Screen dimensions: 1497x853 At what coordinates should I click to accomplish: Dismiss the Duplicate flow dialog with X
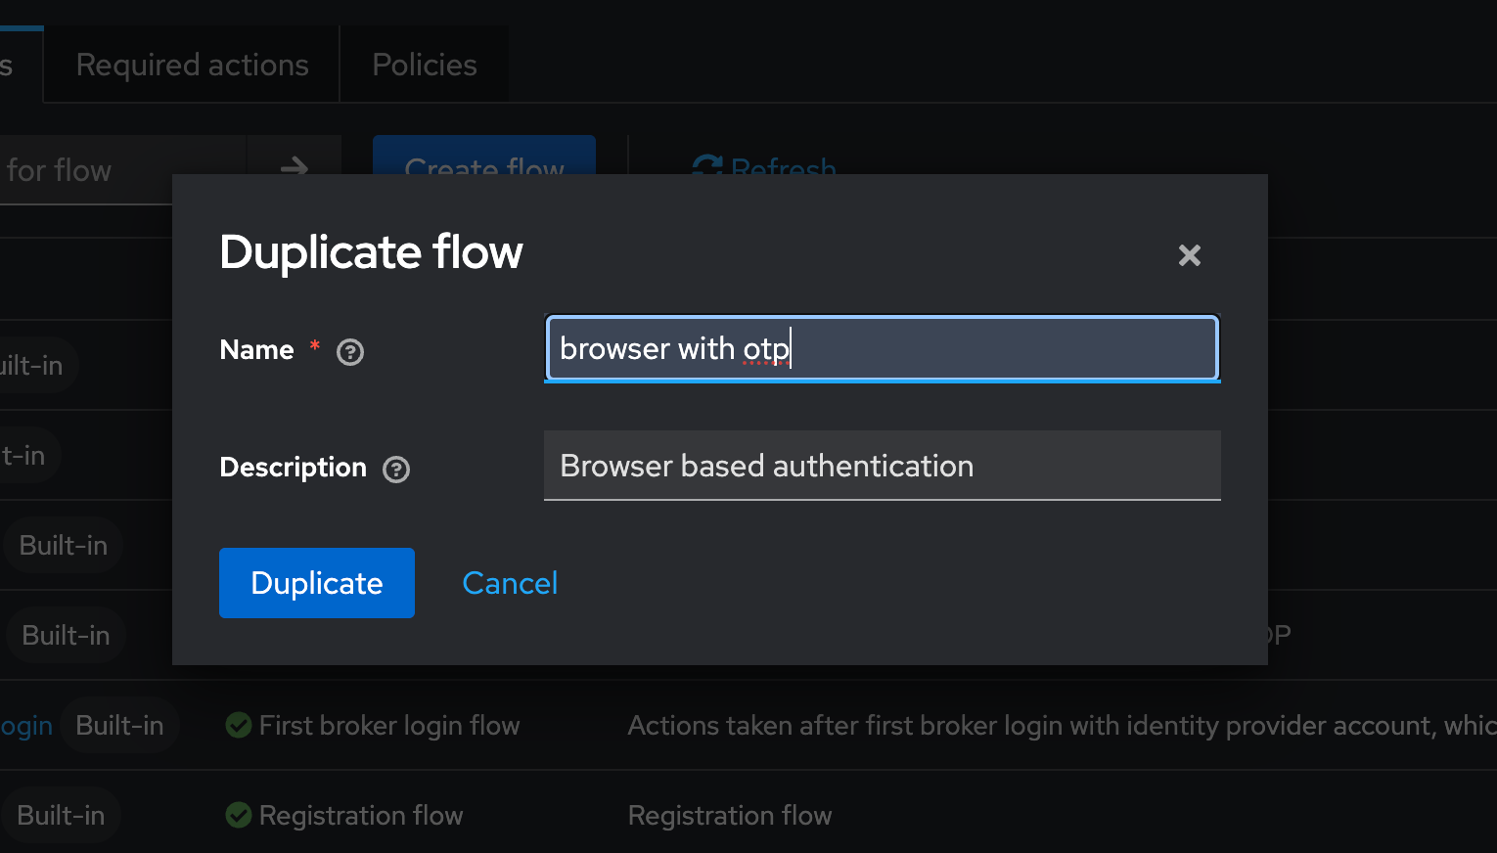click(x=1189, y=255)
